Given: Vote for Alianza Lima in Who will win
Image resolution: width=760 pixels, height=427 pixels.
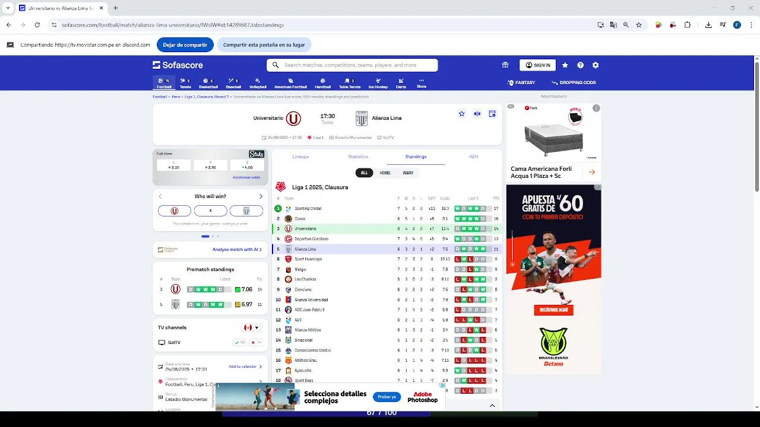Looking at the screenshot, I should click(246, 211).
